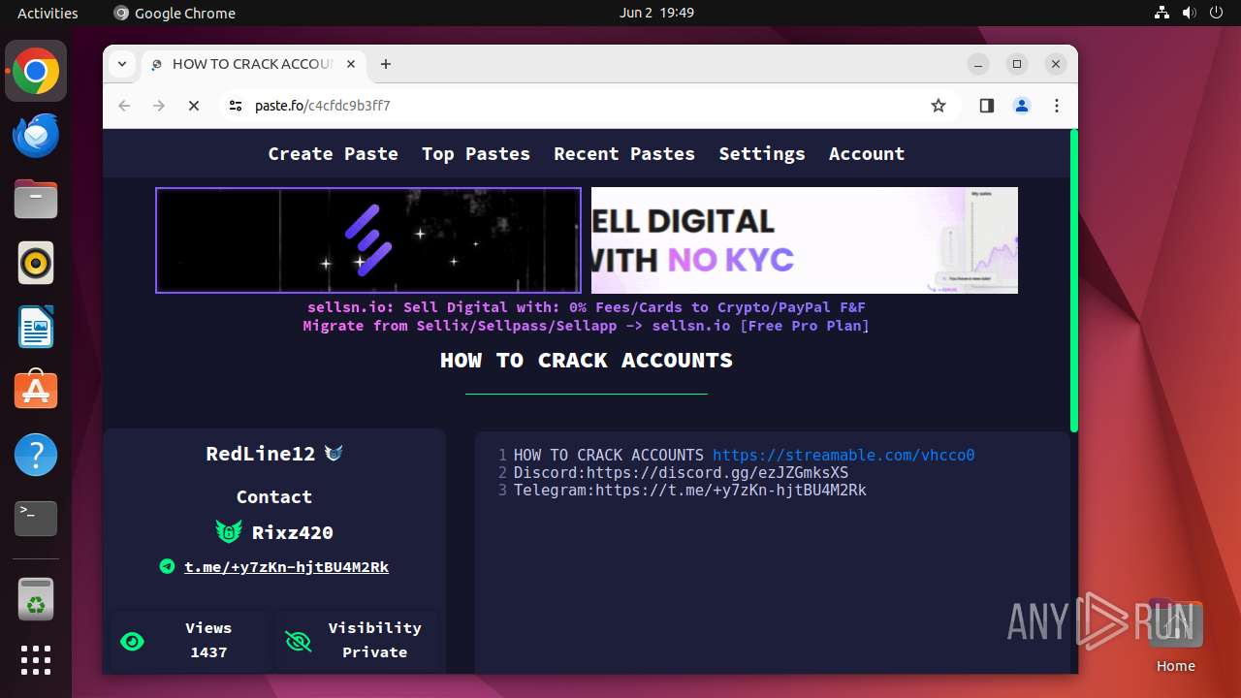Viewport: 1241px width, 698px height.
Task: Open Account in site navigation
Action: (x=867, y=153)
